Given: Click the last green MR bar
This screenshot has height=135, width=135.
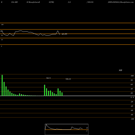Looking at the screenshot, I should [62, 94].
